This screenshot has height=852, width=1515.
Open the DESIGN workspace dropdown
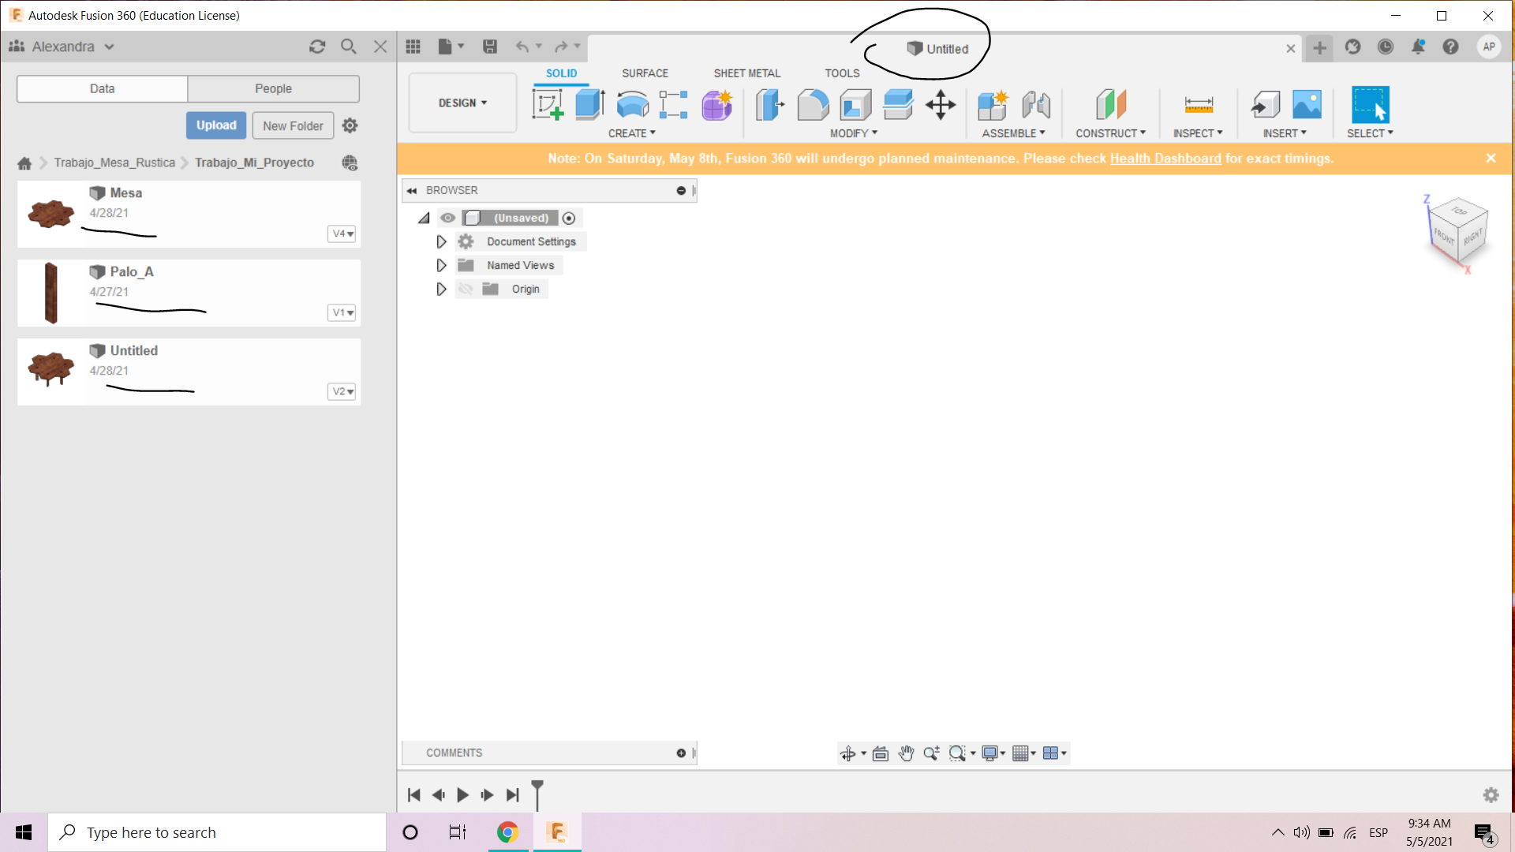coord(462,103)
